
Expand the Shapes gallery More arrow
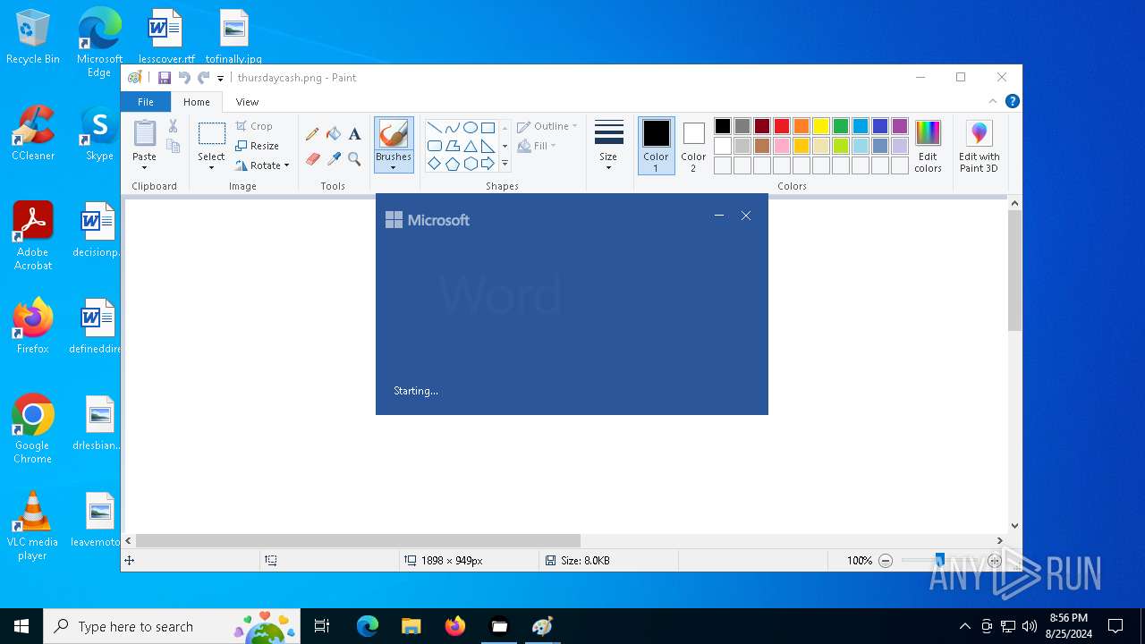(505, 164)
